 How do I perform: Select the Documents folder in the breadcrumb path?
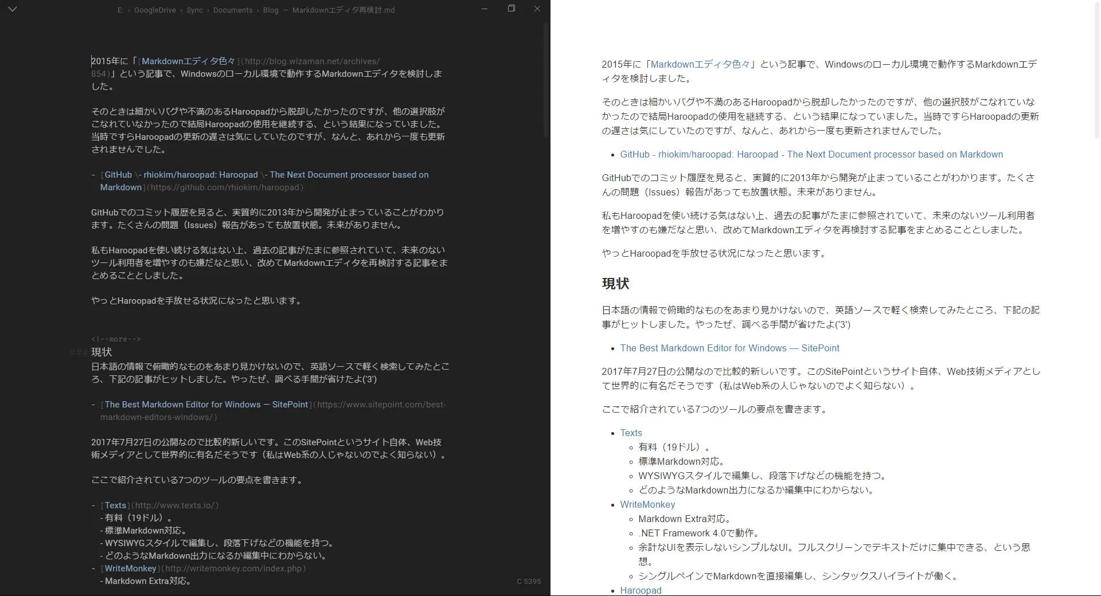(x=232, y=10)
